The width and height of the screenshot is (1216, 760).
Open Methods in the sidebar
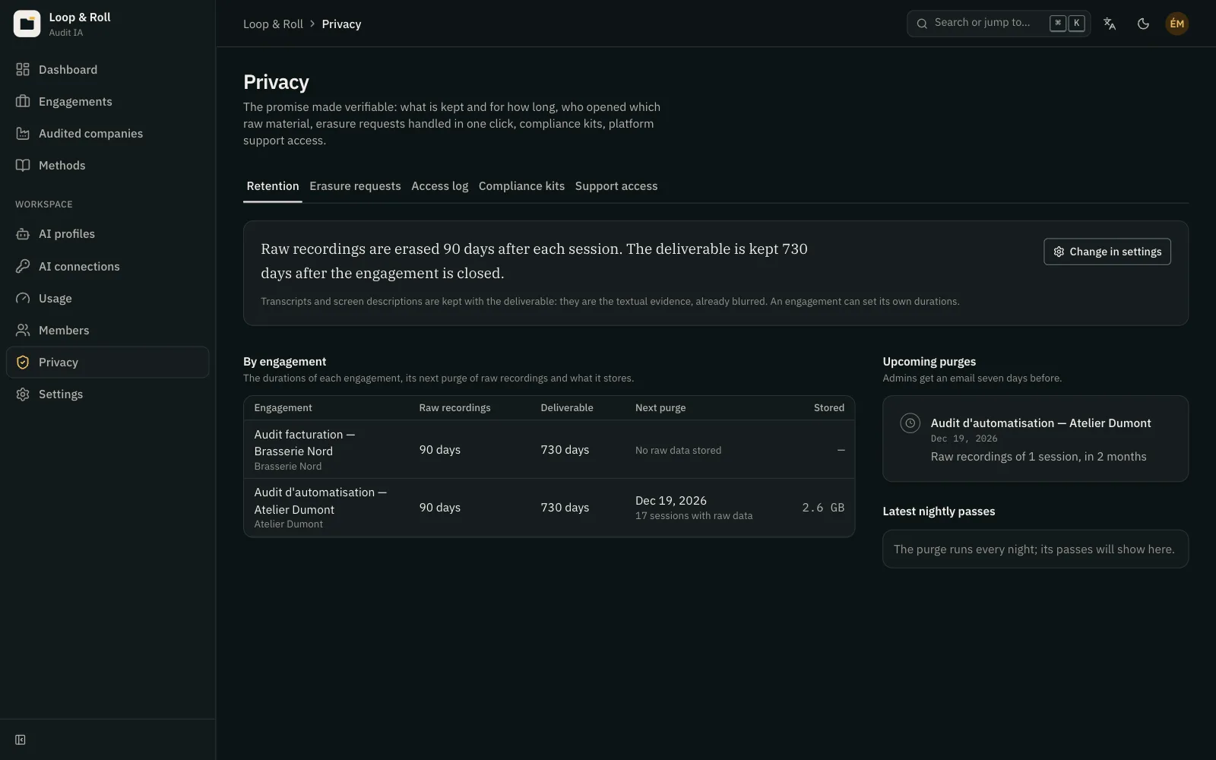click(107, 166)
